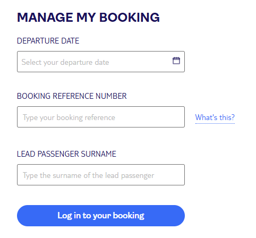Click the empty right end of reference field
Screen dimensions: 256x238
[150, 117]
